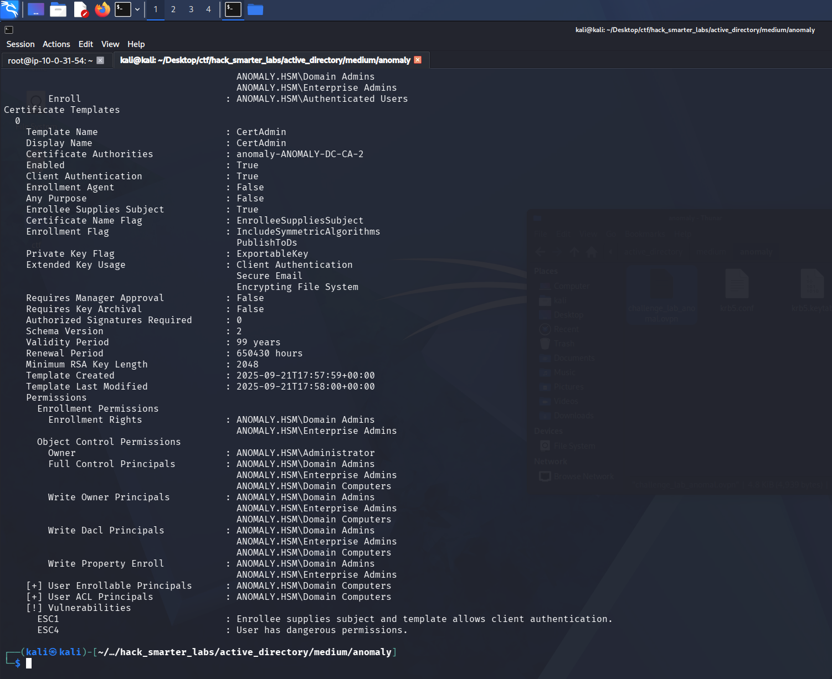Screen dimensions: 832x679
Task: Launch Firefox browser from the panel
Action: tap(102, 9)
